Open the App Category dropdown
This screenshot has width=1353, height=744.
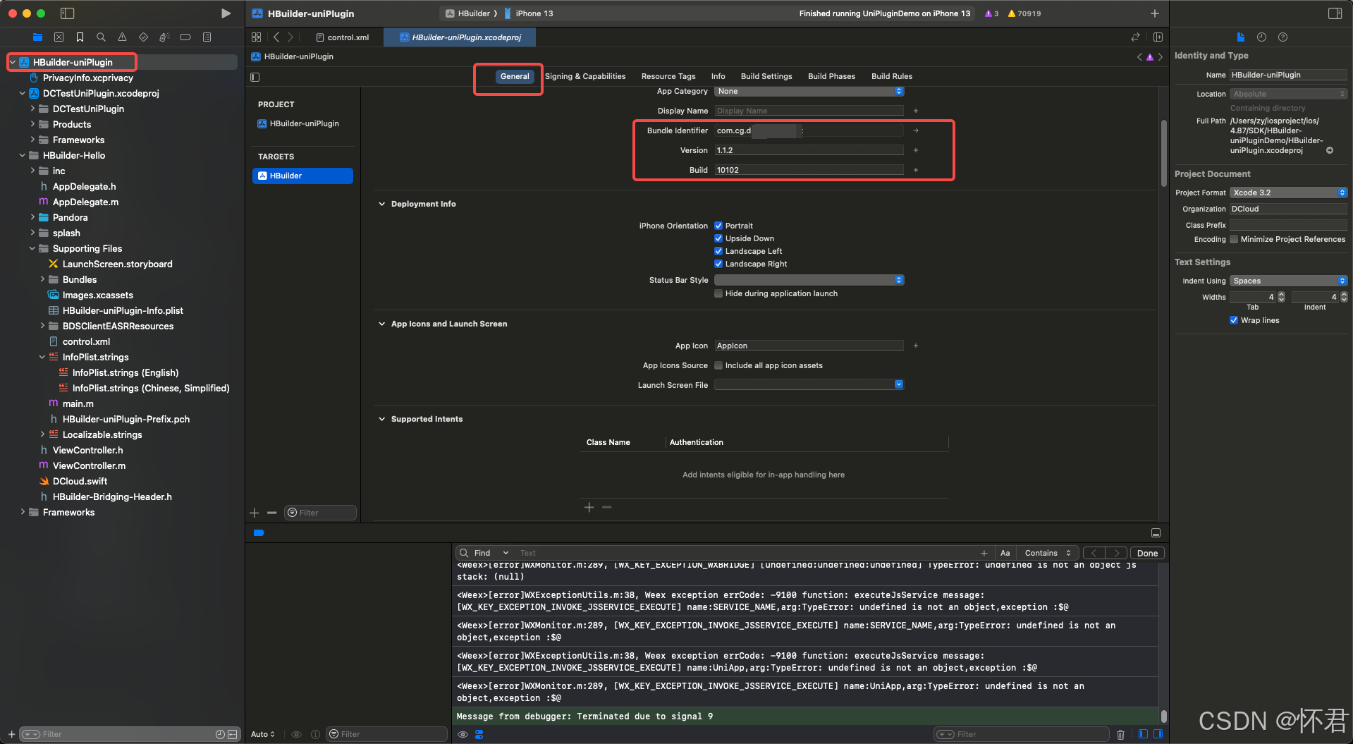[x=809, y=91]
